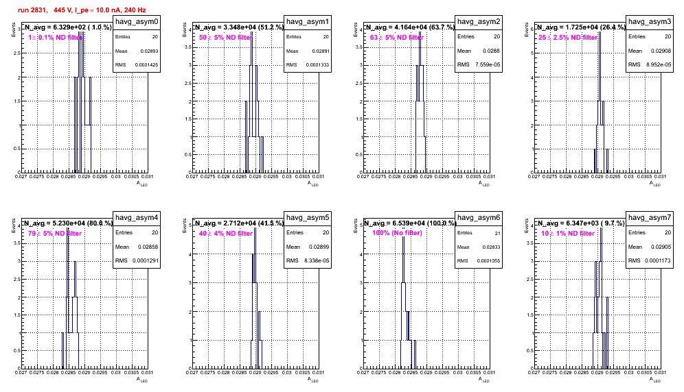The image size is (684, 392).
Task: Pick the magenta 40± 4% ND filter text
Action: pyautogui.click(x=226, y=234)
